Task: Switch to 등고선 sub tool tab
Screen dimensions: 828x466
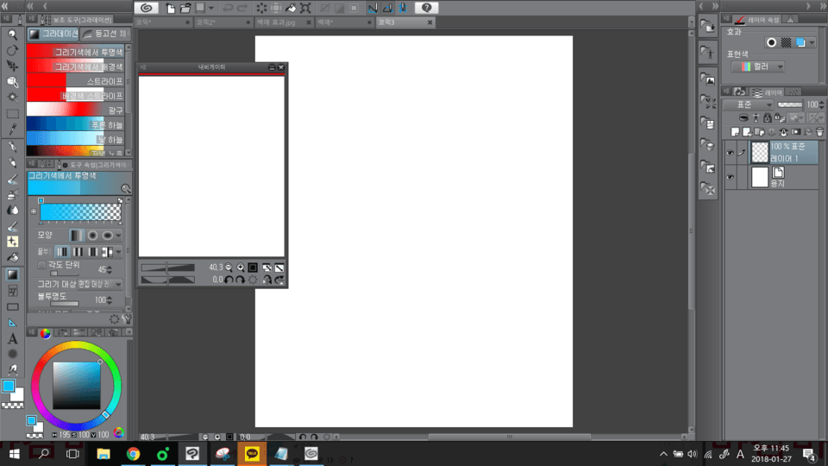Action: point(107,34)
